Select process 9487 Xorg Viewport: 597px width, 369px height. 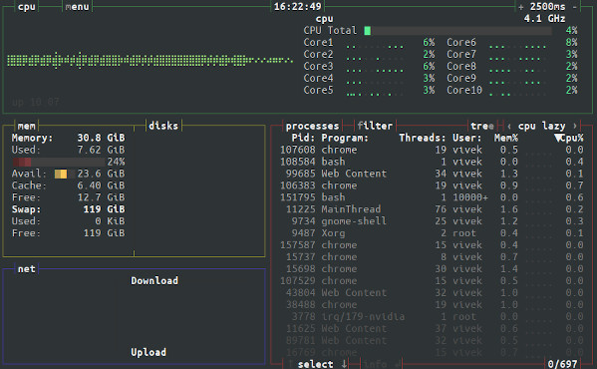pyautogui.click(x=432, y=233)
